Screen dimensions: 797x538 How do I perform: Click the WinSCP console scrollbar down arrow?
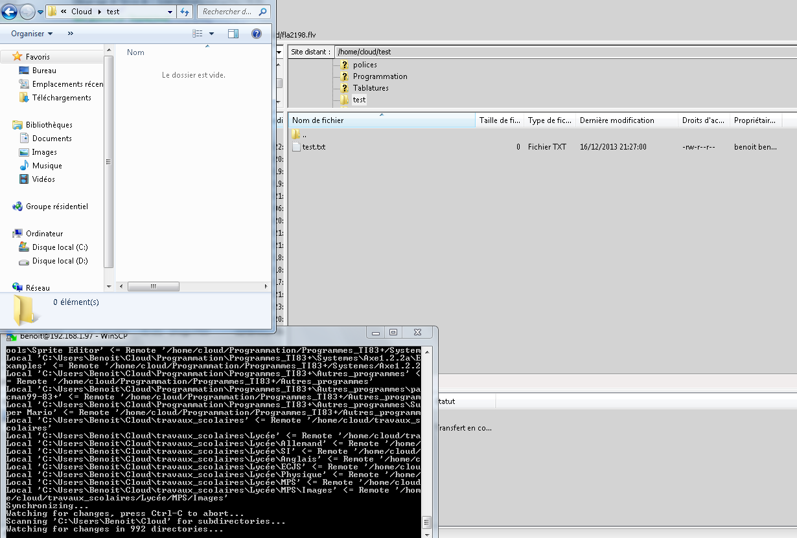pyautogui.click(x=426, y=534)
